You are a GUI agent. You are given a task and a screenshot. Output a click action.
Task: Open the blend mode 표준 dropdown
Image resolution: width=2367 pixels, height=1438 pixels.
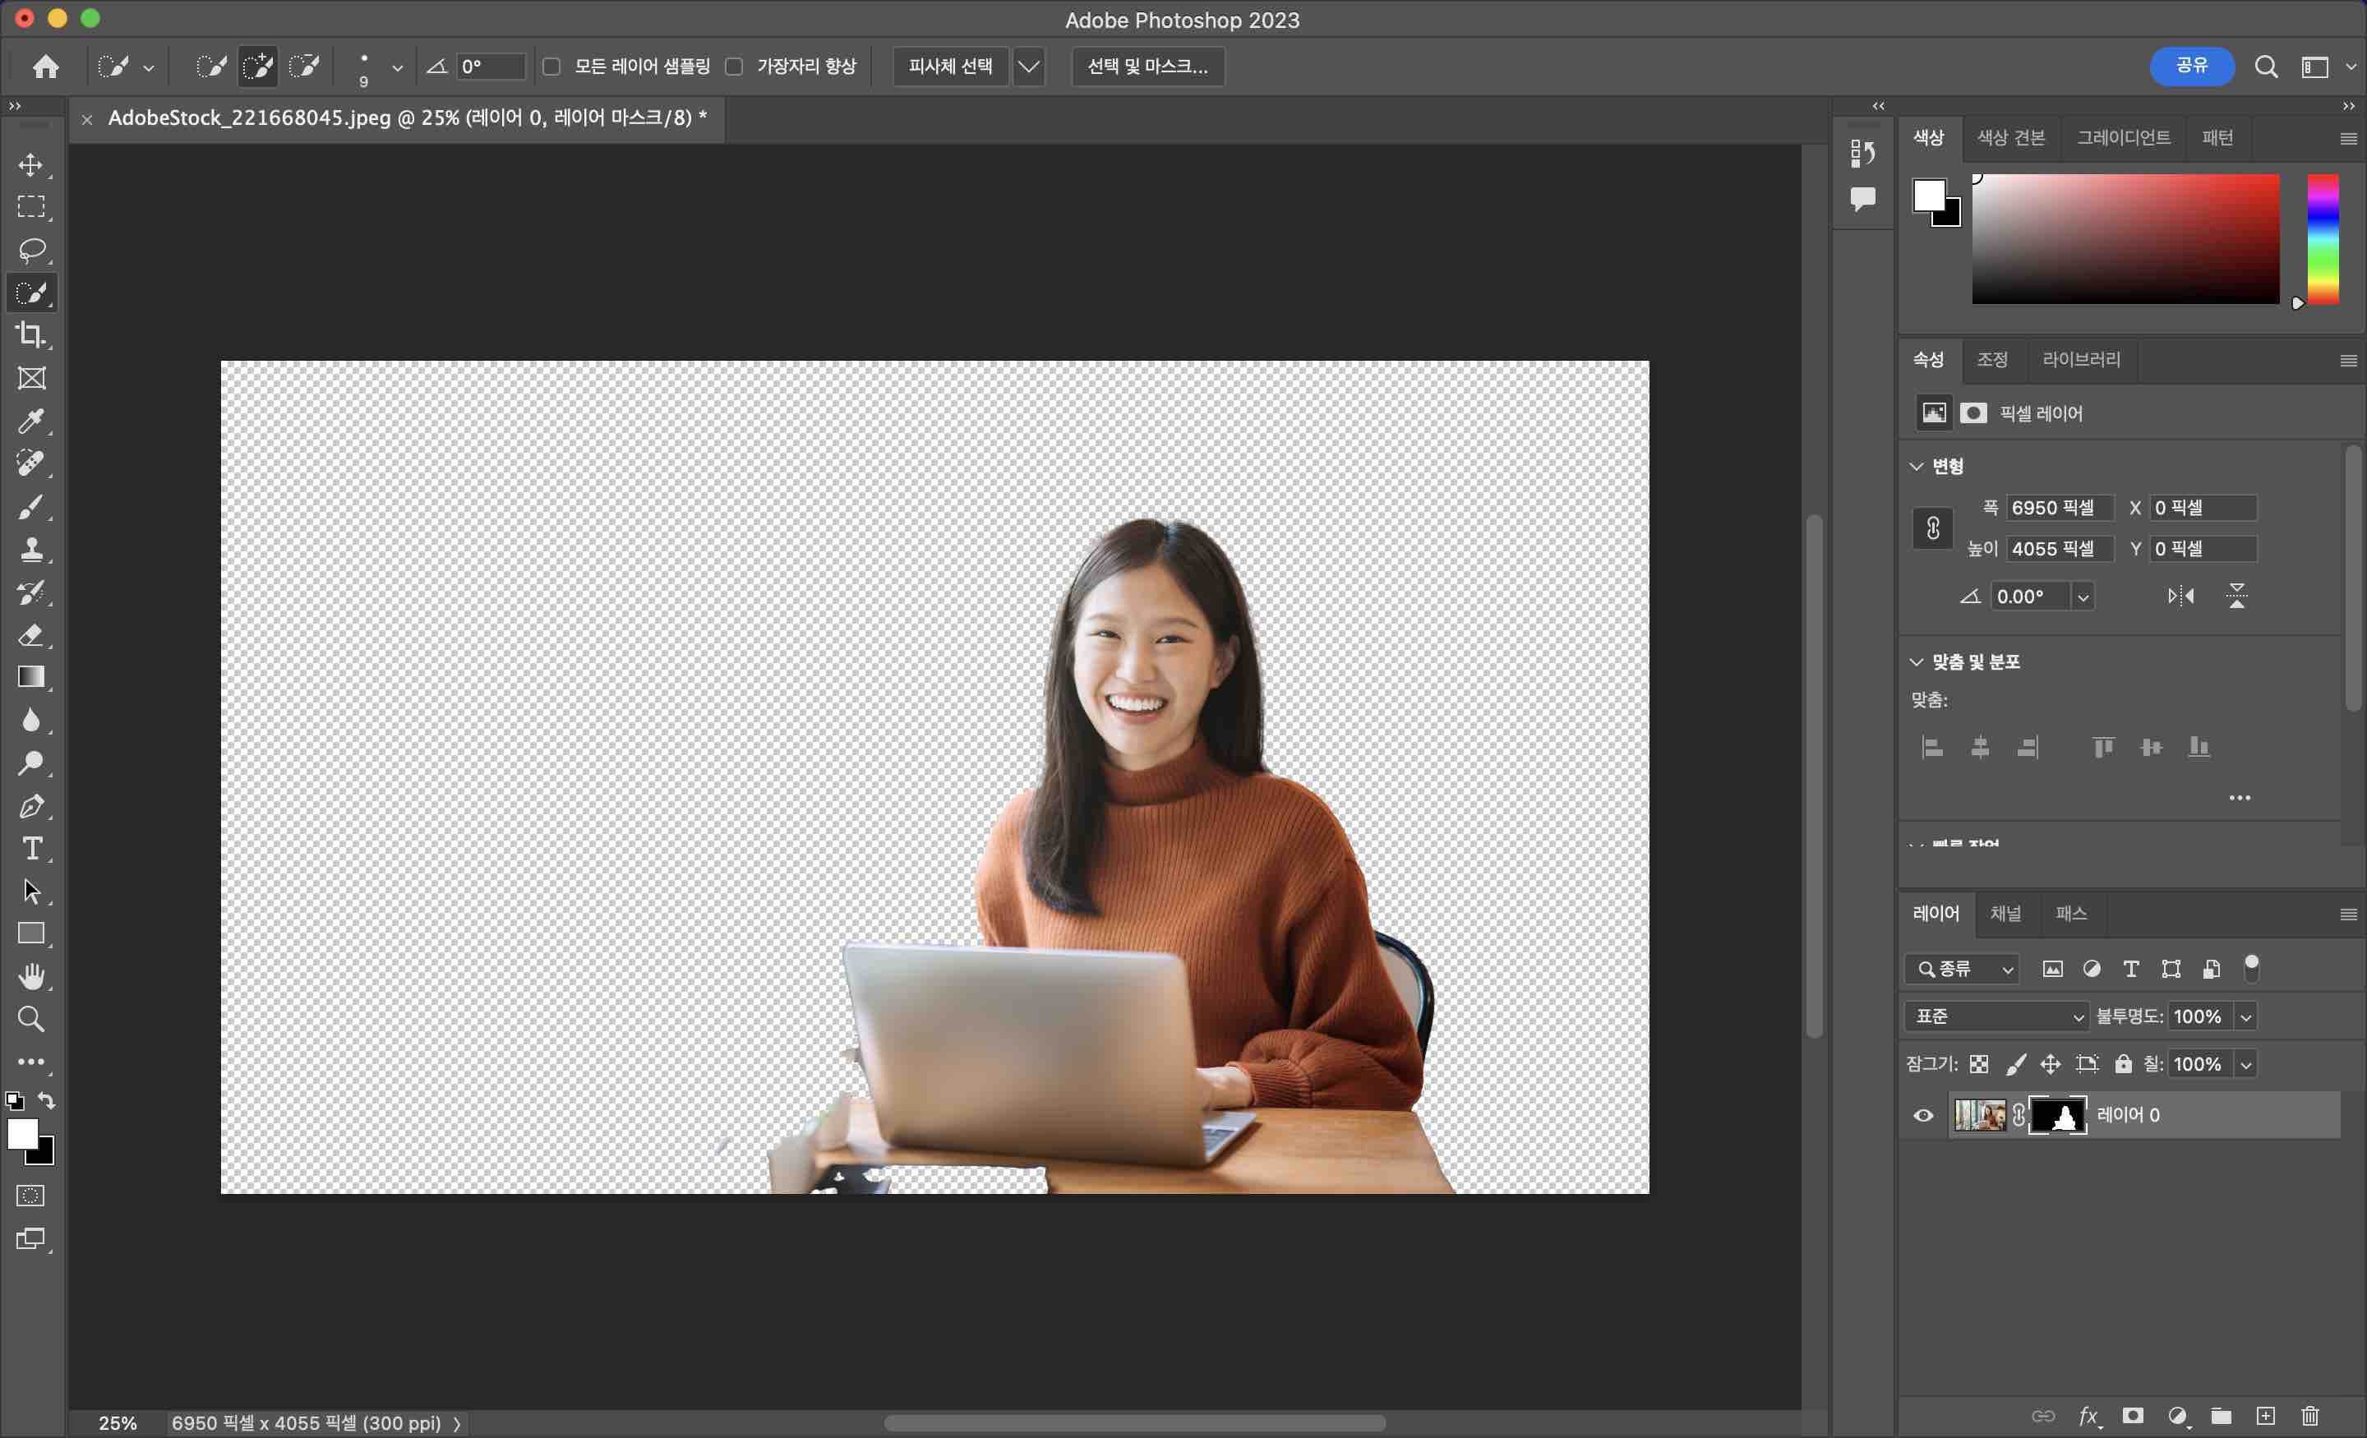pos(1996,1016)
